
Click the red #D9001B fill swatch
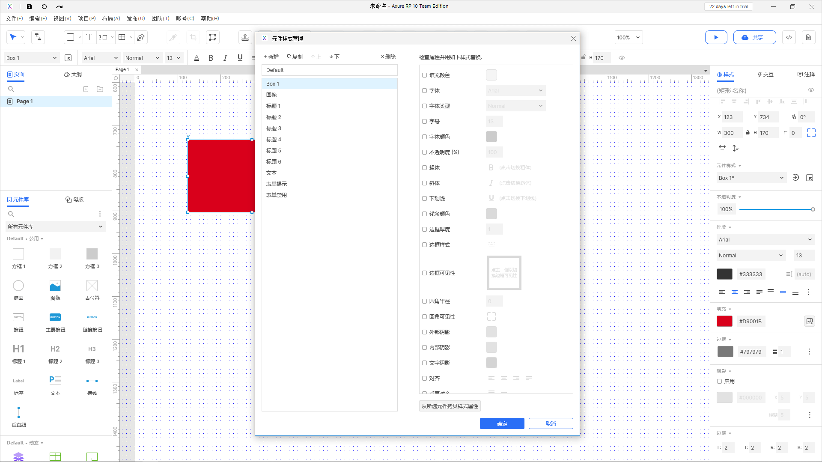pyautogui.click(x=724, y=321)
